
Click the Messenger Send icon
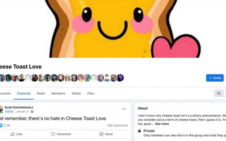pos(101,134)
